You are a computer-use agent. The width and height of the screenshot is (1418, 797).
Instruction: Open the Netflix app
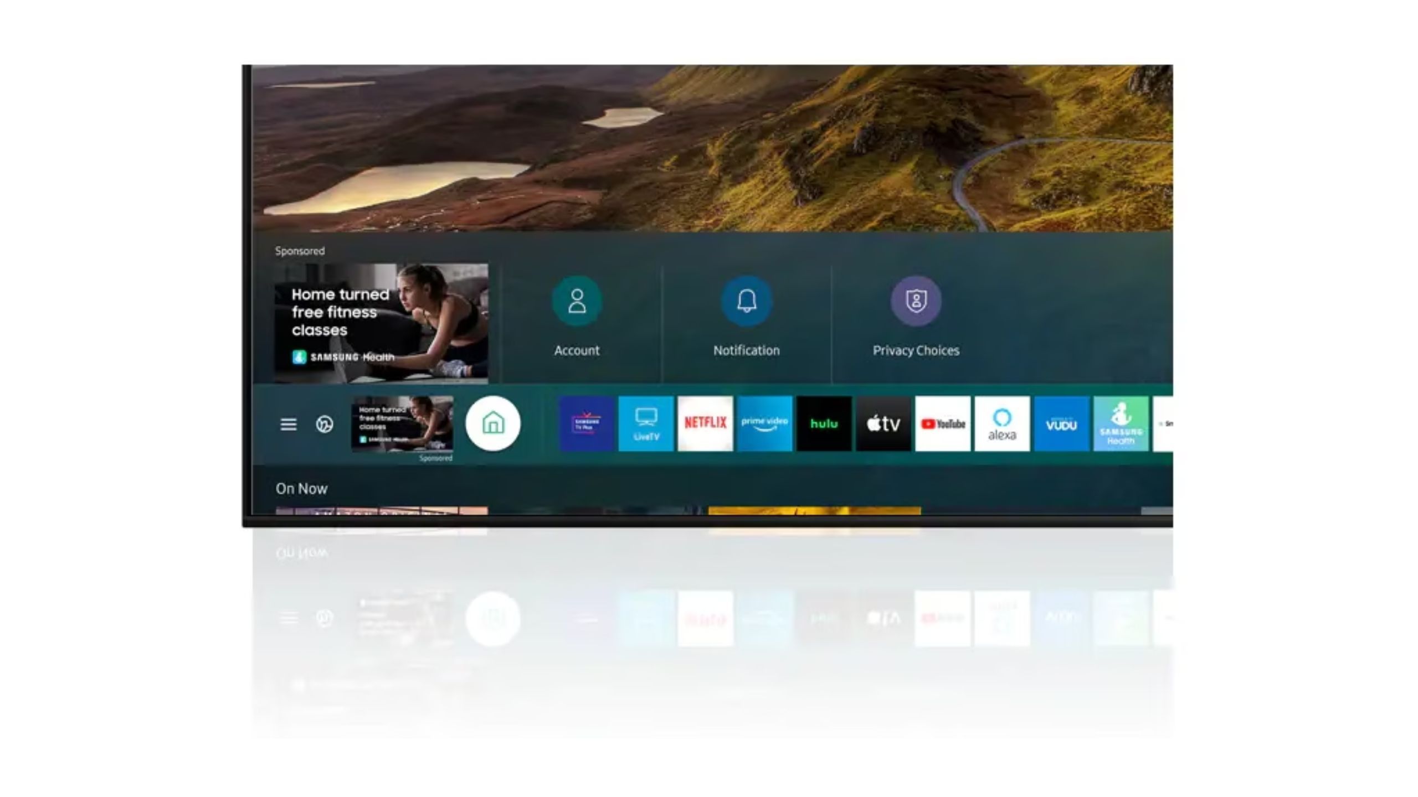tap(705, 423)
